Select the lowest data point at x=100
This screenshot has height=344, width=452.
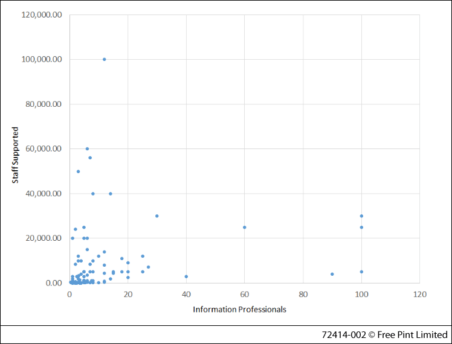click(361, 272)
